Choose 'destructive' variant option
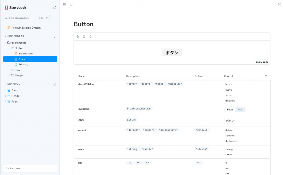The height and width of the screenshot is (175, 283). 231,141
